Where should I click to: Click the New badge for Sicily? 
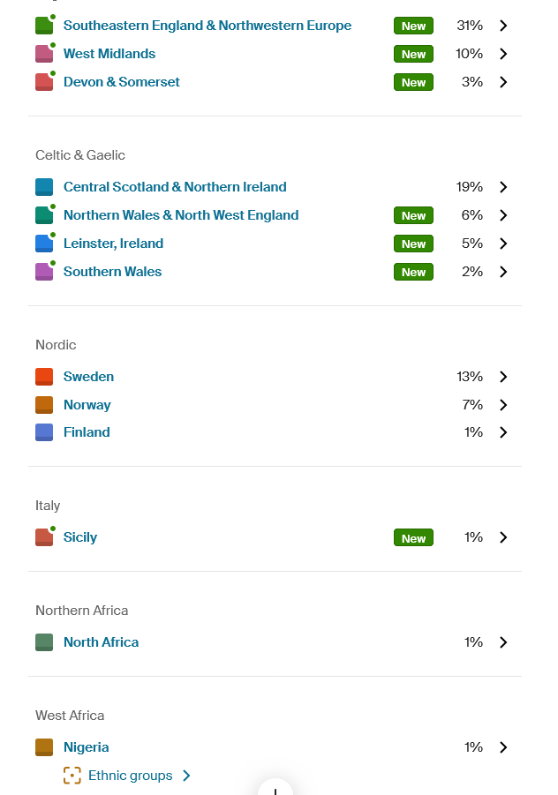(413, 538)
